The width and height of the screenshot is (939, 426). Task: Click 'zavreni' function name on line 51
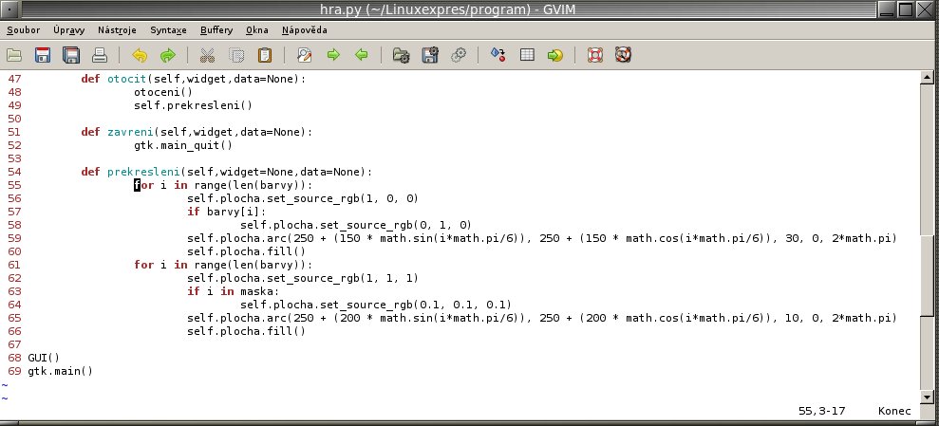131,132
